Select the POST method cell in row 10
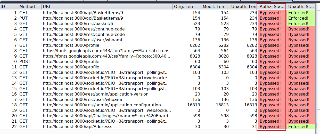This screenshot has width=320, height=134. [25, 61]
